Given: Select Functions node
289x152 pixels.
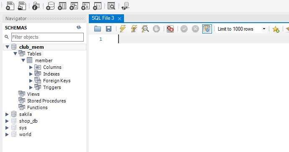Looking at the screenshot, I should click(x=37, y=107).
